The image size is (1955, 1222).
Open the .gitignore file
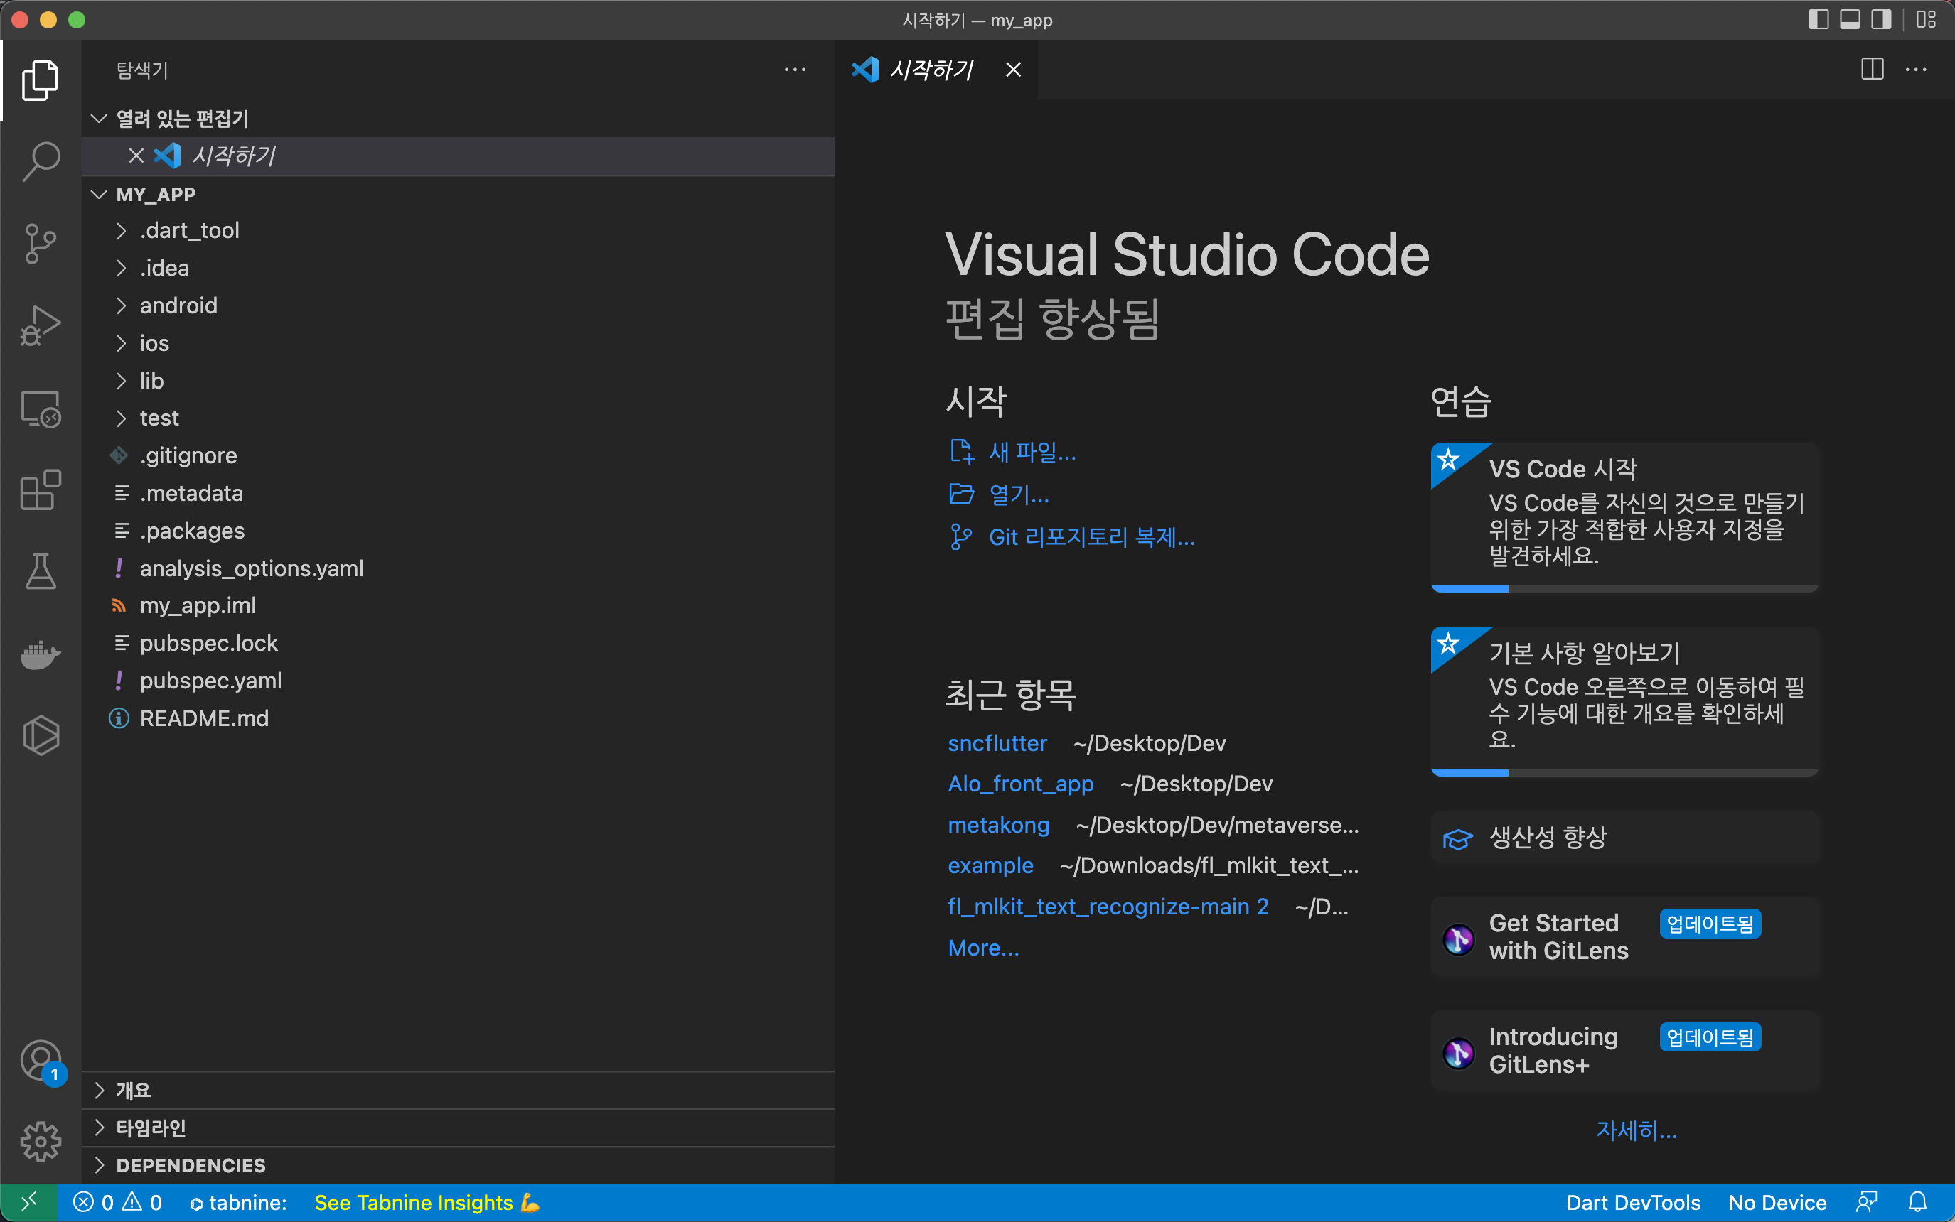[458, 456]
